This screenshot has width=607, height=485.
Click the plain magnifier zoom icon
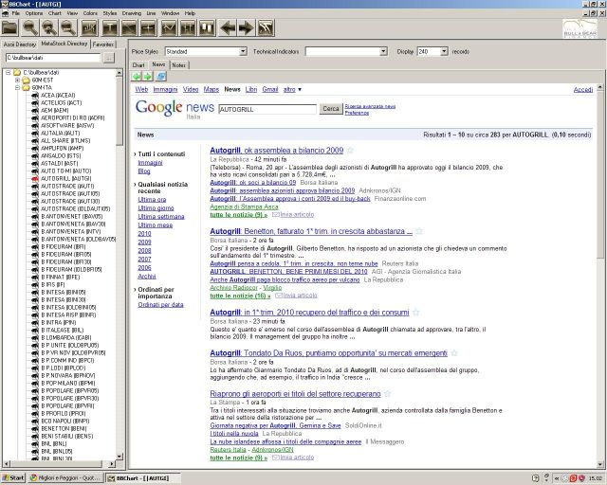29,28
